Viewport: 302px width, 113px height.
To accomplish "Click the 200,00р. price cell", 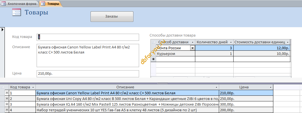I will 246,110.
